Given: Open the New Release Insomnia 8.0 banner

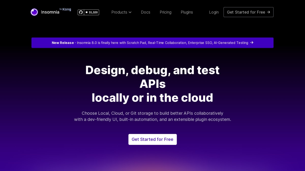Looking at the screenshot, I should tap(152, 43).
